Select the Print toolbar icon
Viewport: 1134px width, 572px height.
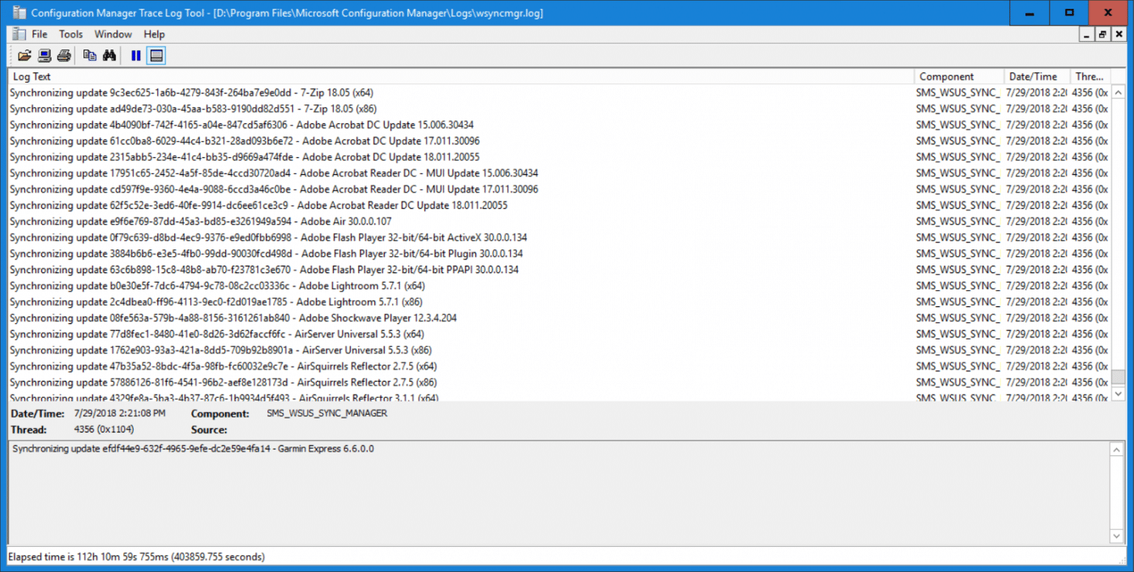pos(64,55)
